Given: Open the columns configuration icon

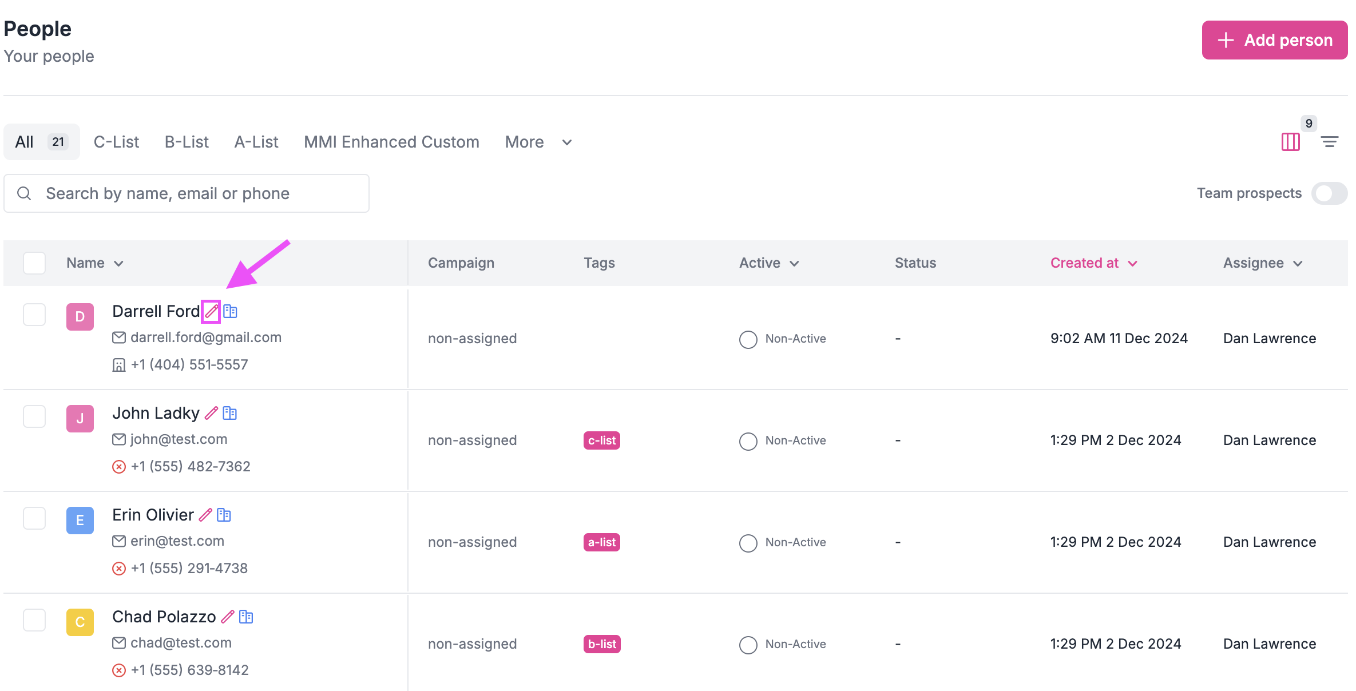Looking at the screenshot, I should pyautogui.click(x=1291, y=142).
